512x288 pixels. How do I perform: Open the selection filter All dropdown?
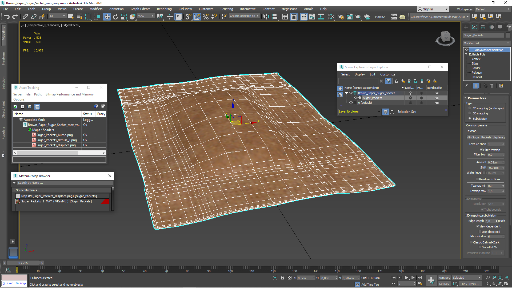click(x=57, y=16)
